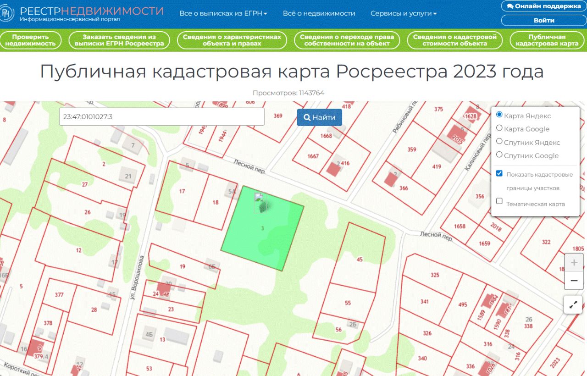Click the Найти search button

coord(320,117)
